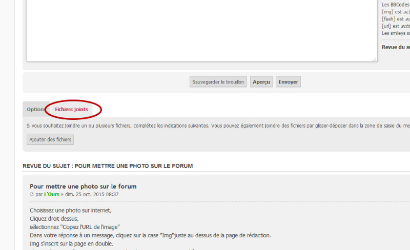Click inside the message text area
The image size is (410, 250).
point(202,31)
